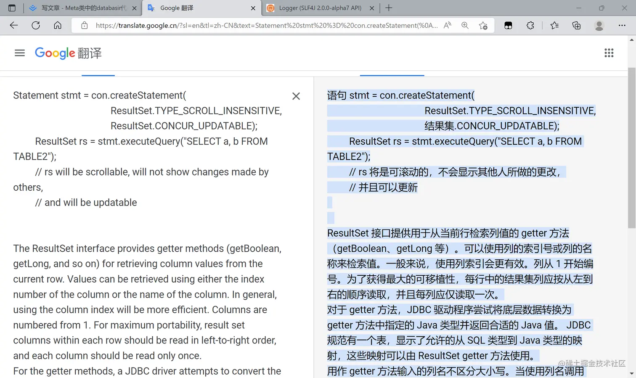Click source paragraph 'The ResultSet interface provides getter'

[x=147, y=248]
